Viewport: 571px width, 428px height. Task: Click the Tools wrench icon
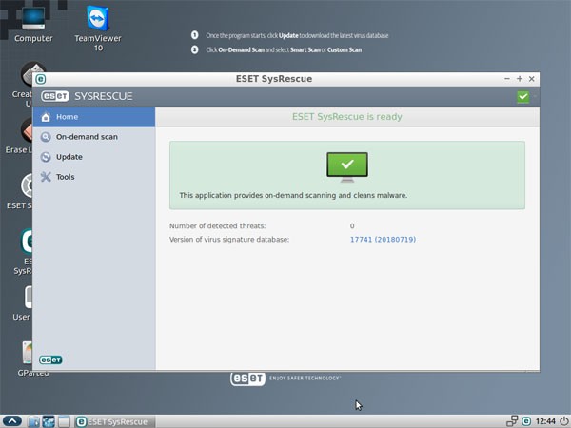click(x=46, y=177)
